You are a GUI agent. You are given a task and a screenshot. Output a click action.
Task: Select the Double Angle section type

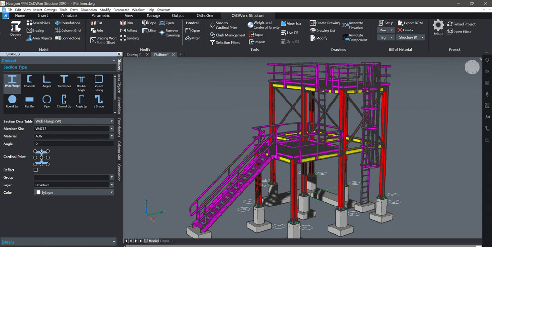tap(81, 83)
